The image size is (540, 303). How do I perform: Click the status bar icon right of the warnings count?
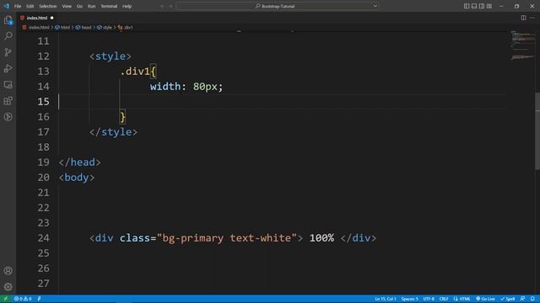39,299
